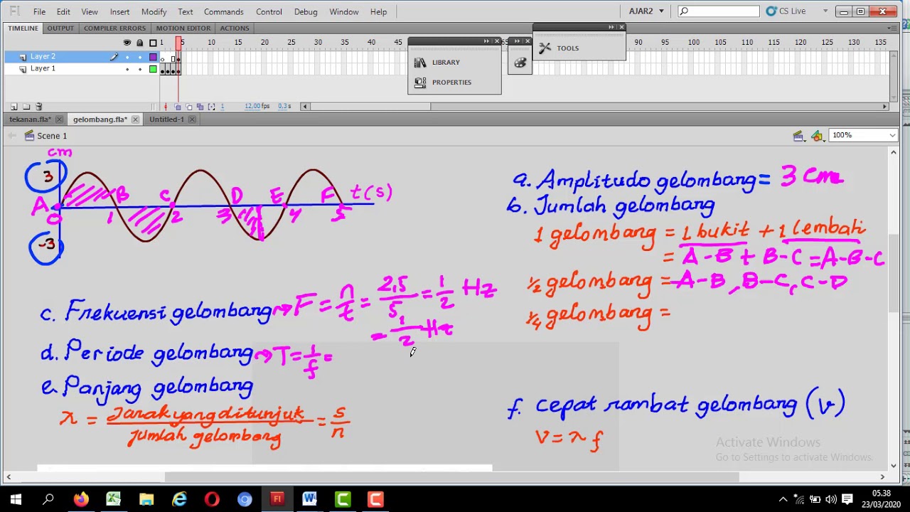Switch to the Motion Editor tab
The image size is (910, 512).
[183, 28]
